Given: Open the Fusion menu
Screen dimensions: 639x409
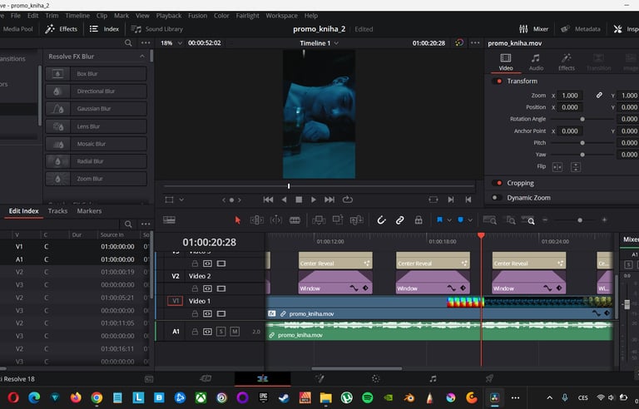Looking at the screenshot, I should pyautogui.click(x=198, y=16).
